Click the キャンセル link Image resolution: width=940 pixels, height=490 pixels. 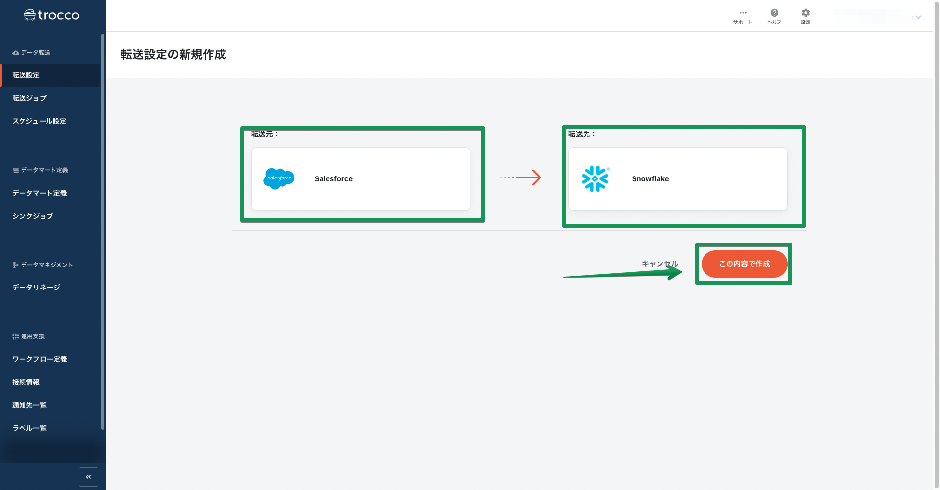pyautogui.click(x=660, y=264)
